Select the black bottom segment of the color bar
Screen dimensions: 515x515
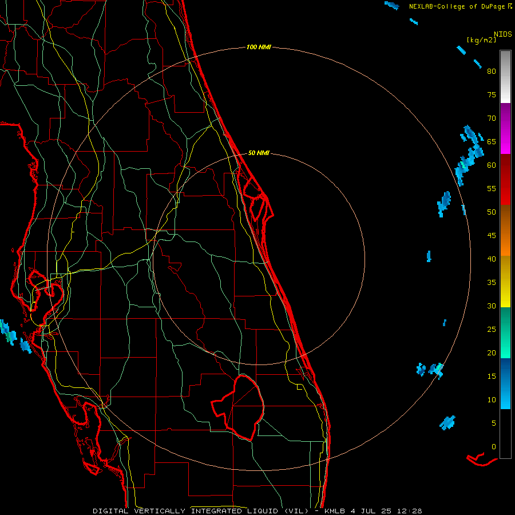[x=505, y=434]
